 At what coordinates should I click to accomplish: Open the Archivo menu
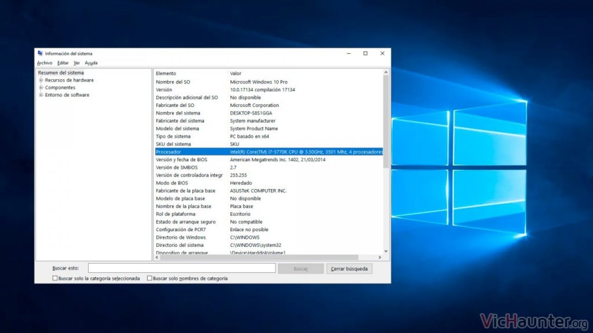tap(44, 63)
